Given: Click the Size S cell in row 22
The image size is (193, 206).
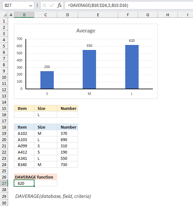Looking at the screenshot, I should [46, 152].
